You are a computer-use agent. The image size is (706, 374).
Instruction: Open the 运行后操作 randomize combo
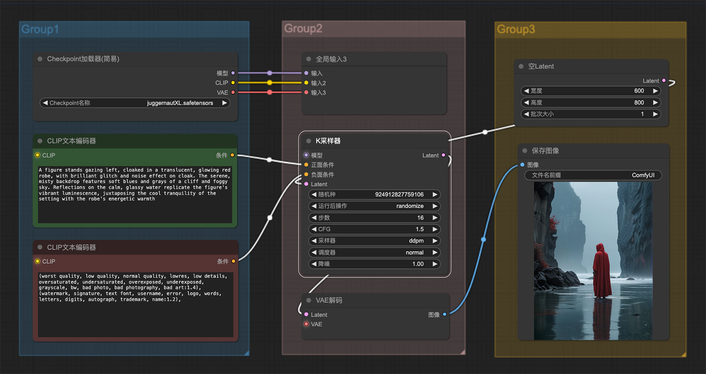click(x=375, y=206)
